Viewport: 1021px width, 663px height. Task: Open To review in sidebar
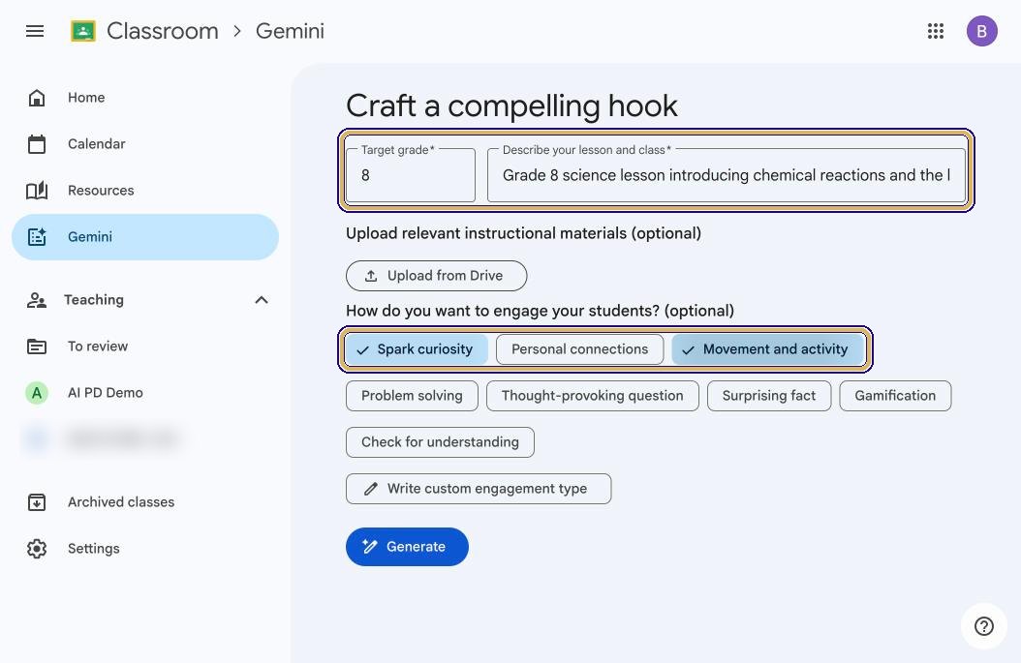tap(145, 347)
